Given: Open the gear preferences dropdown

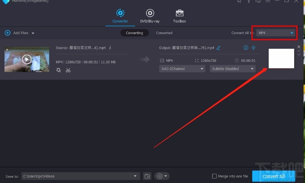Looking at the screenshot, I should [162, 176].
